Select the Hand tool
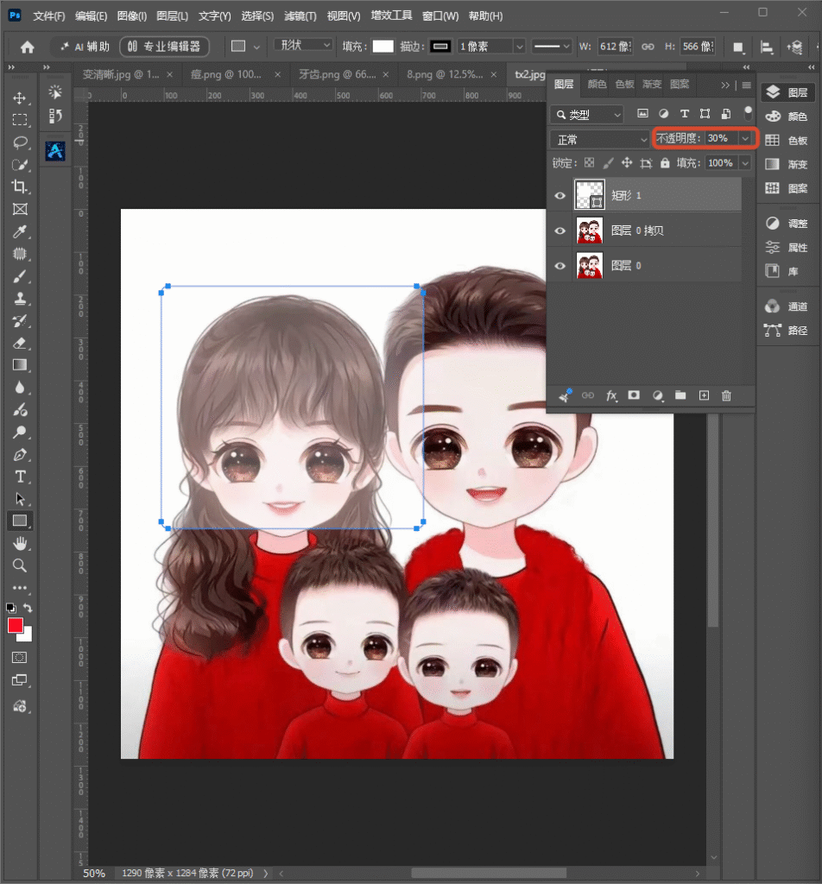 pos(20,544)
